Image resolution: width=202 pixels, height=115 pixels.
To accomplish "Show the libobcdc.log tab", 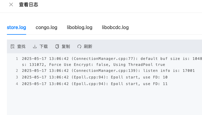I will (x=115, y=28).
